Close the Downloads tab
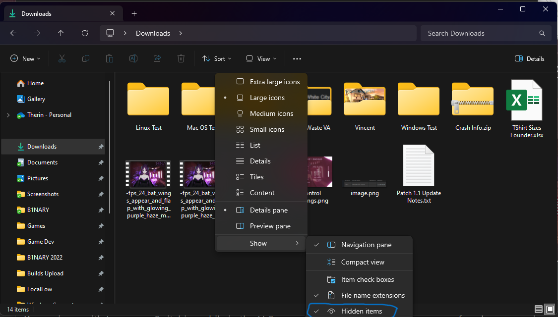 (x=113, y=13)
